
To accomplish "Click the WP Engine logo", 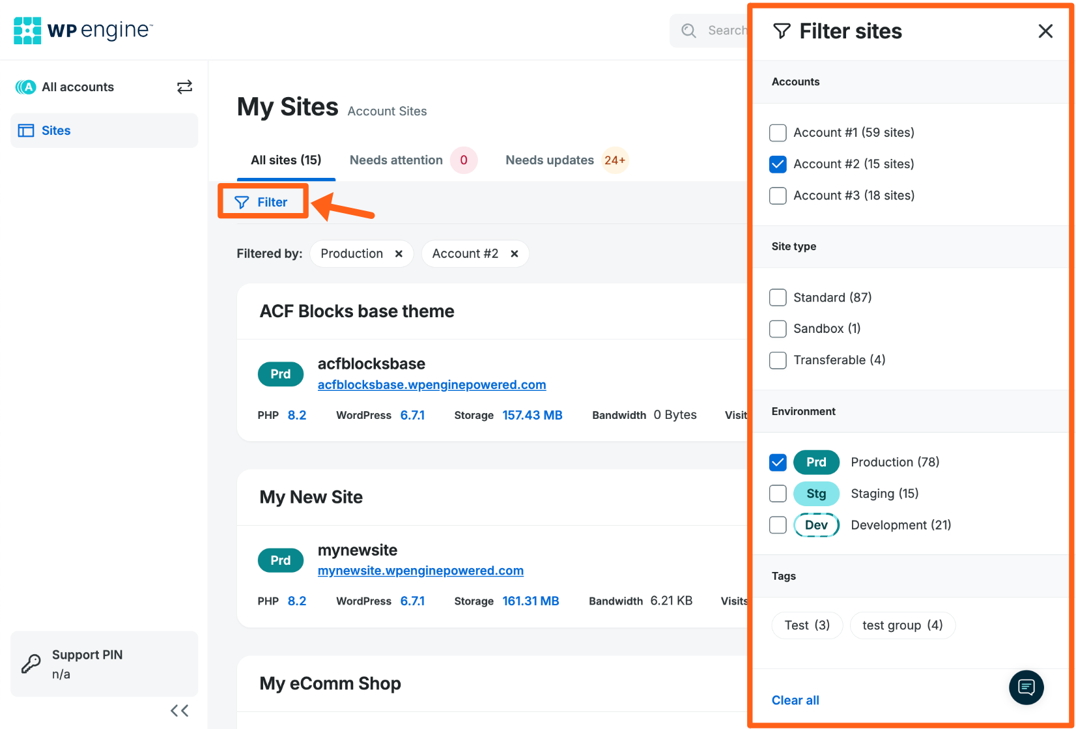I will pos(82,29).
